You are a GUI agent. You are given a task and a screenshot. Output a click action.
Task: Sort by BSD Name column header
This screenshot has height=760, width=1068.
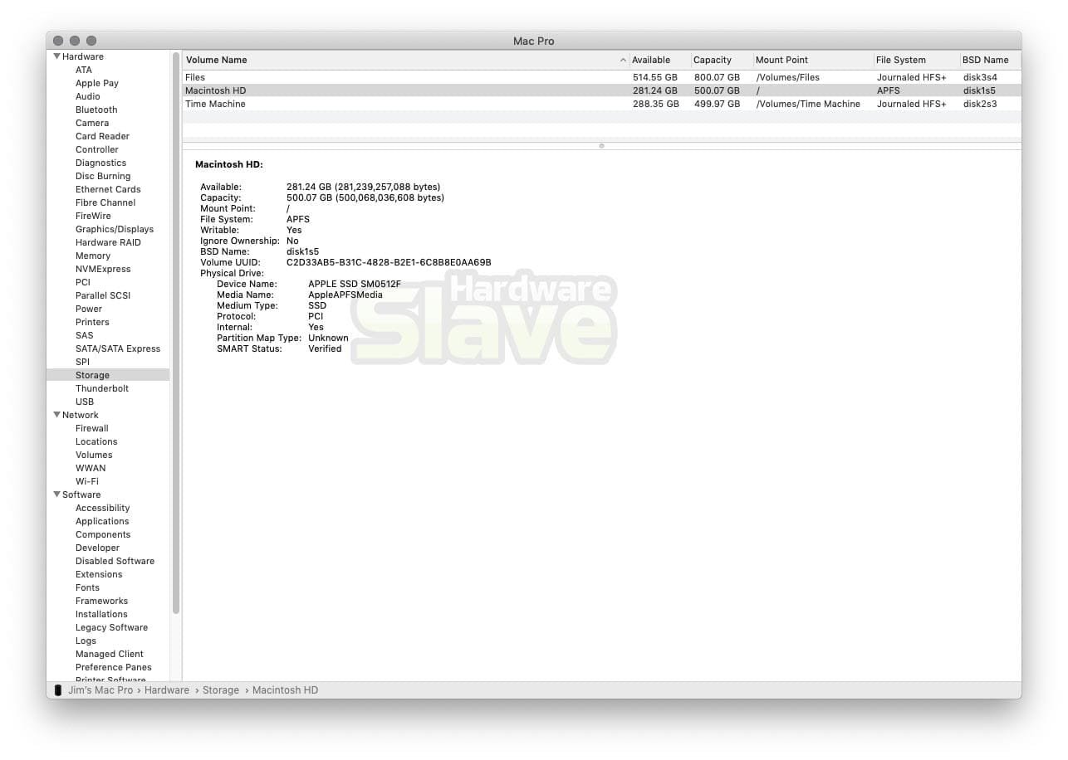tap(991, 60)
